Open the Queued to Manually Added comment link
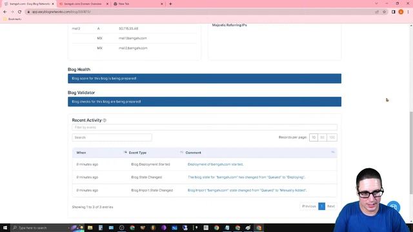The height and width of the screenshot is (232, 413). [247, 190]
